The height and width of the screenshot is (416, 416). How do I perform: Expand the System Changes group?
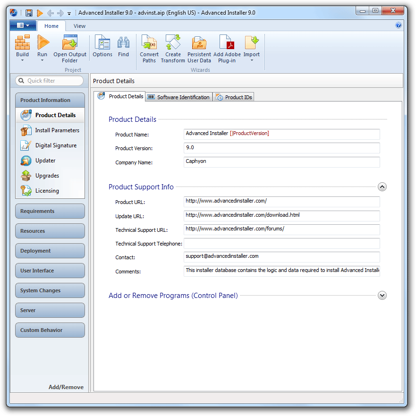(50, 290)
